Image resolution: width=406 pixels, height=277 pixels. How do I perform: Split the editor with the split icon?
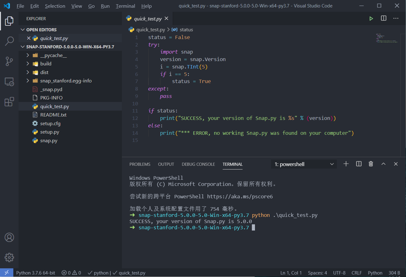pos(383,18)
